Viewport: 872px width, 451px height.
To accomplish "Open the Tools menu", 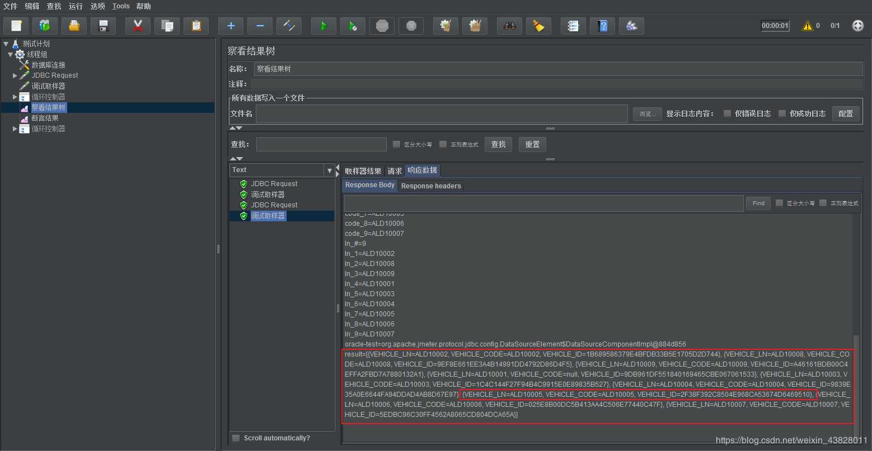I will click(x=121, y=6).
